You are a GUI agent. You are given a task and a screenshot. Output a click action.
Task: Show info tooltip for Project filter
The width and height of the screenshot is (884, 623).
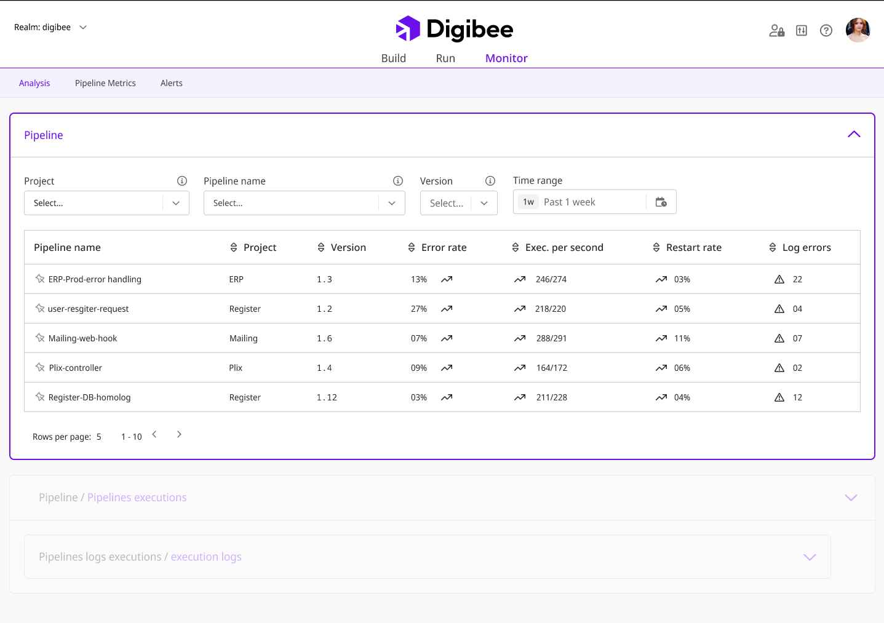182,181
